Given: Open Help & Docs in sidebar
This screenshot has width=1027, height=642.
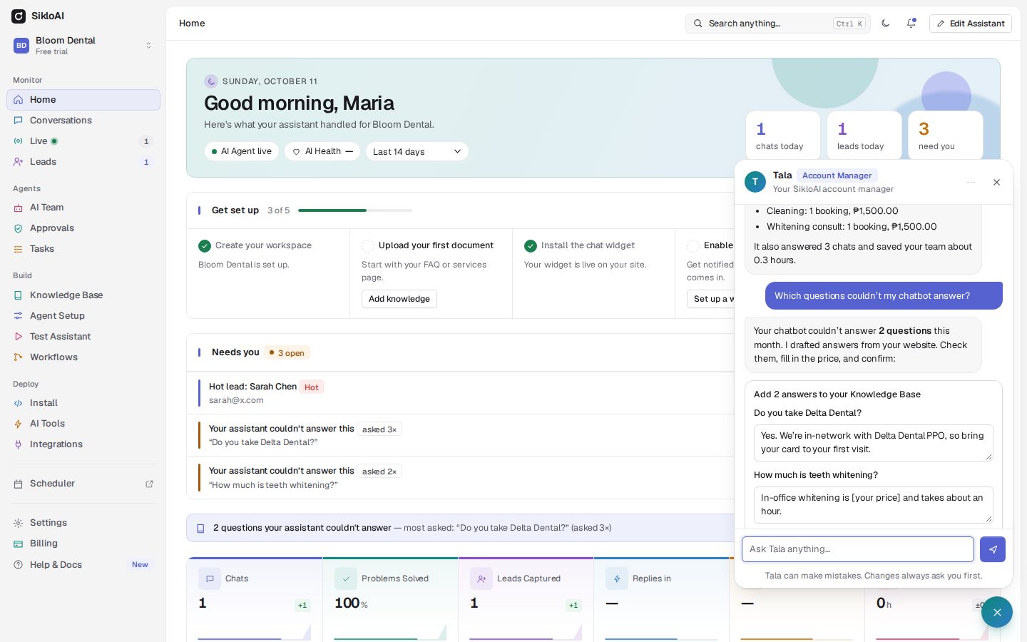Looking at the screenshot, I should tap(83, 565).
